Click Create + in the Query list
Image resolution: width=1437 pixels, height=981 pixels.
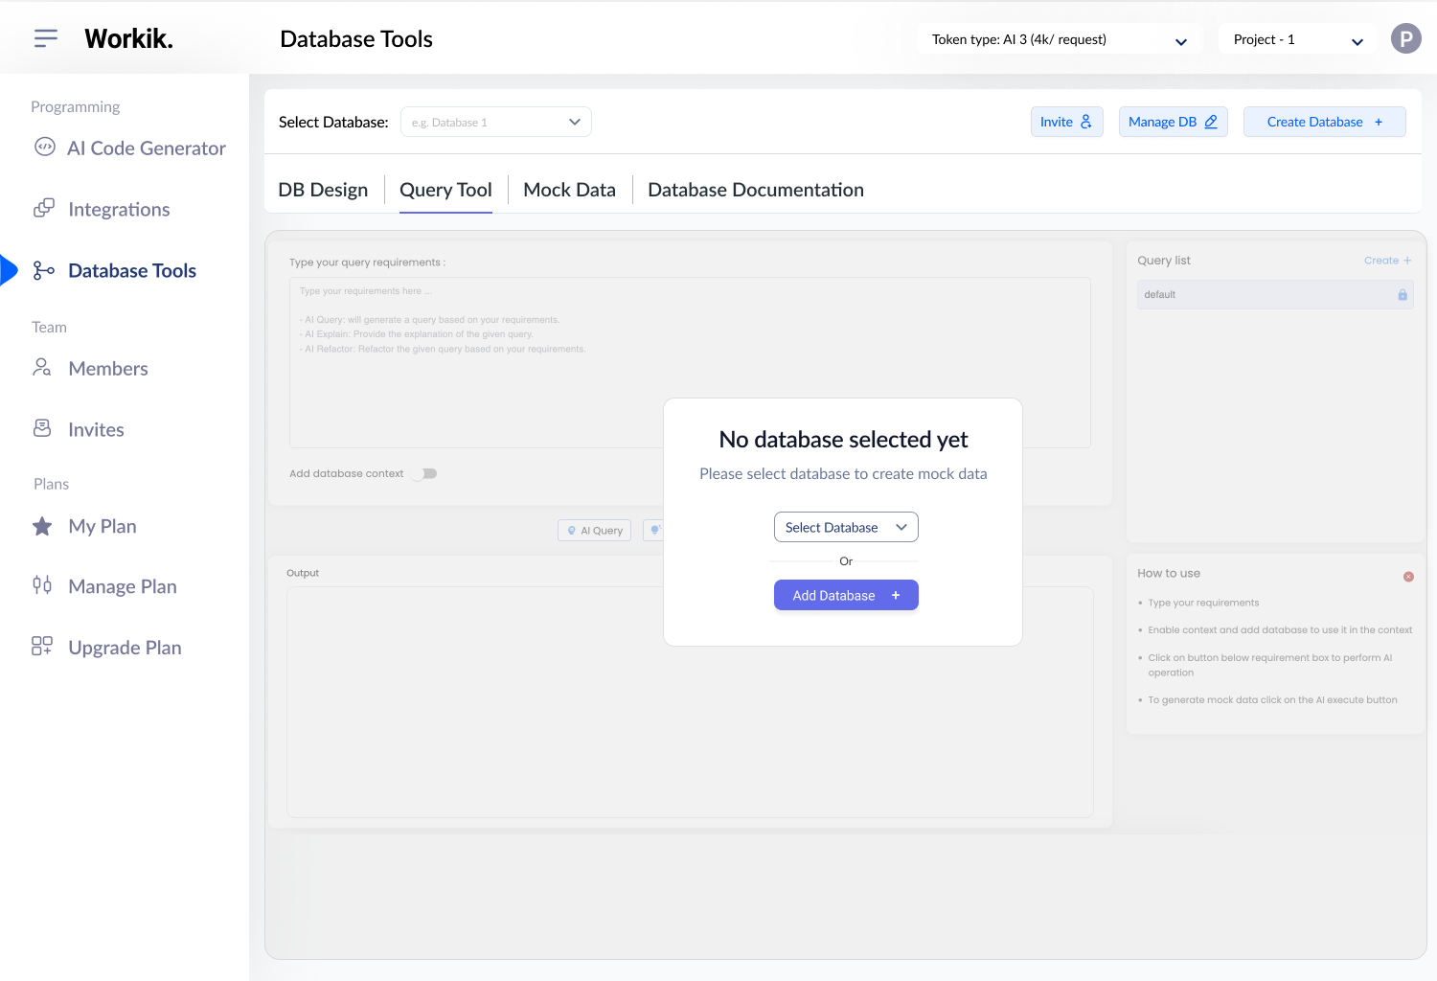point(1386,260)
